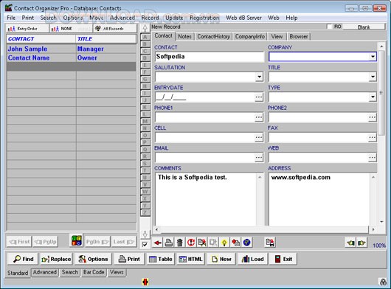The height and width of the screenshot is (289, 391).
Task: Click the CELL input field
Action: (x=205, y=137)
